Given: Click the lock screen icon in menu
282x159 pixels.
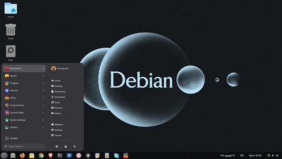Looking at the screenshot, I should coord(66,147).
